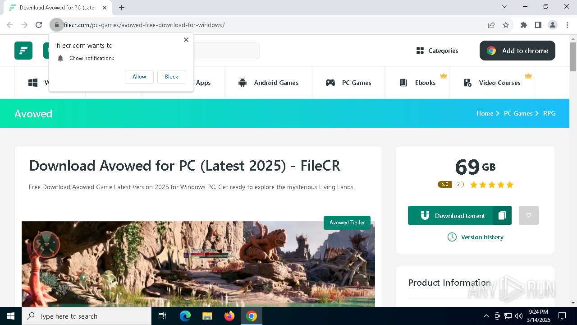Viewport: 577px width, 325px height.
Task: Block filecr.com notifications
Action: 171,77
